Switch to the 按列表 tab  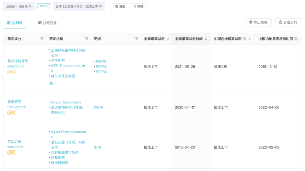click(15, 23)
